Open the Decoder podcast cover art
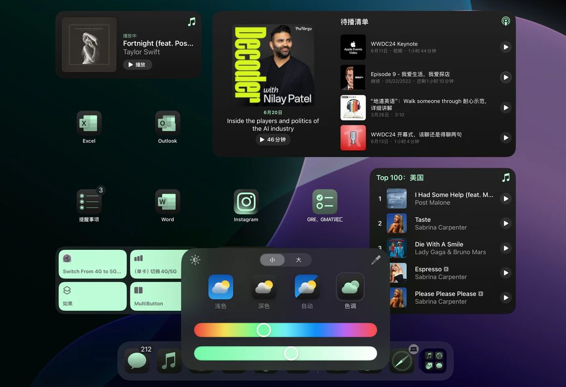The height and width of the screenshot is (387, 566). [273, 65]
